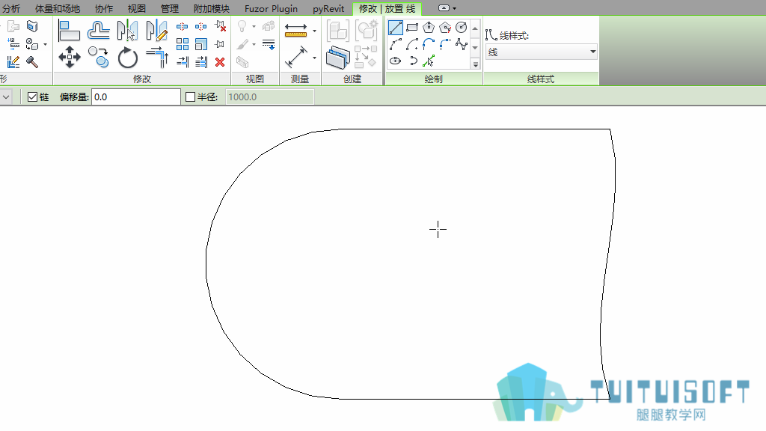Click the Demolish hammer icon
Image resolution: width=766 pixels, height=431 pixels.
(x=32, y=62)
